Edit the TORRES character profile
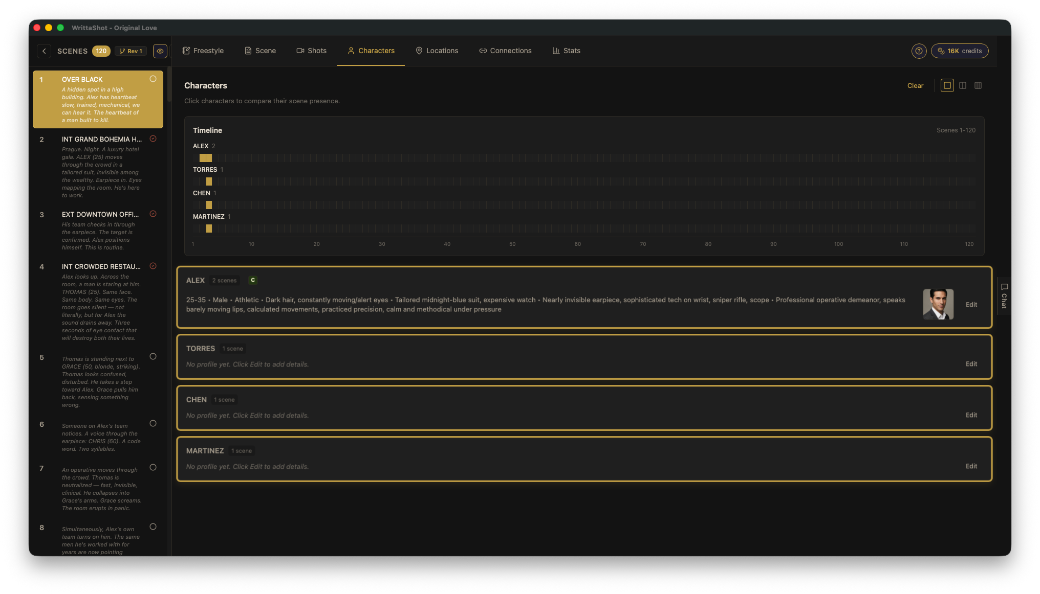This screenshot has height=594, width=1040. point(971,364)
